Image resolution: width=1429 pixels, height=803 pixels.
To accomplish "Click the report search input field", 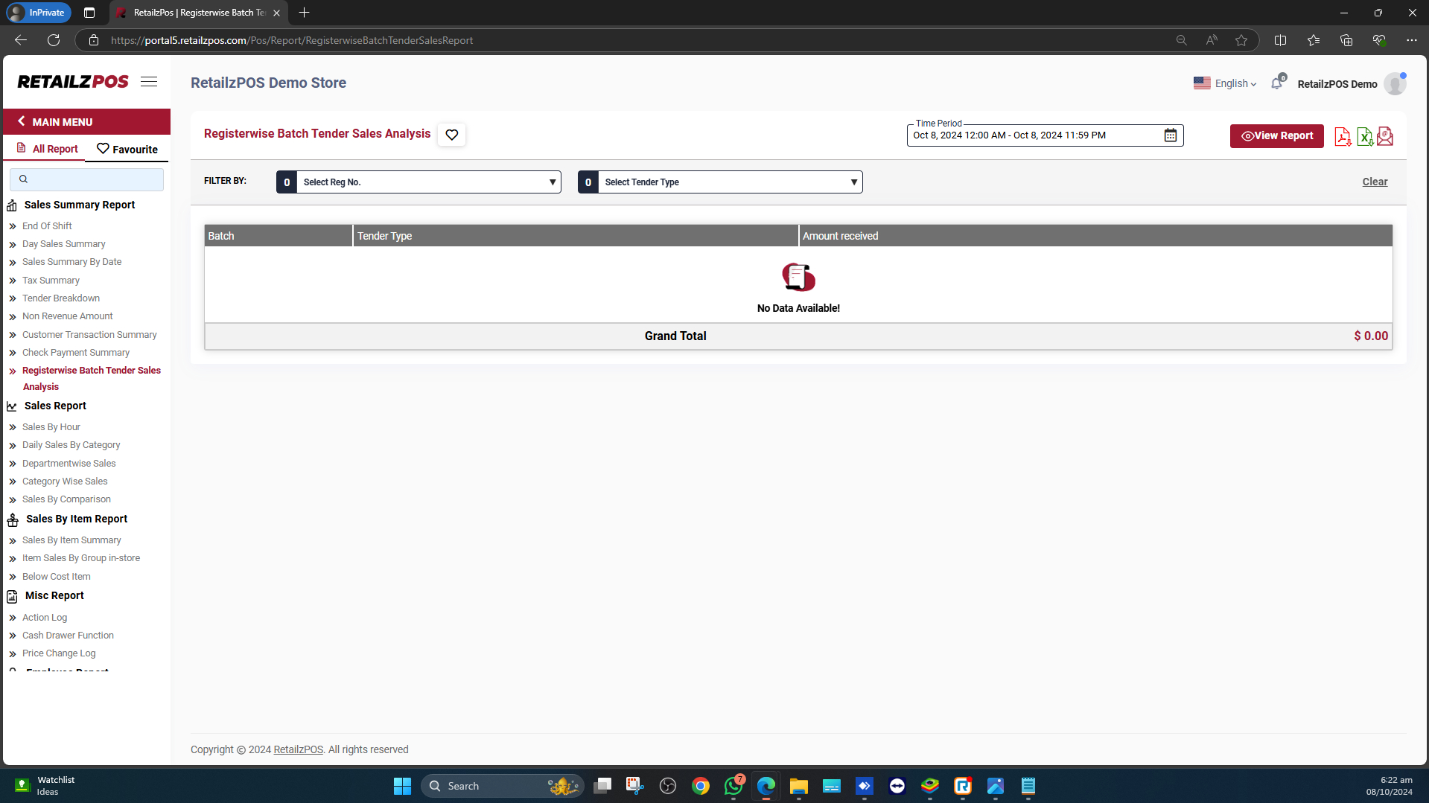I will click(87, 179).
